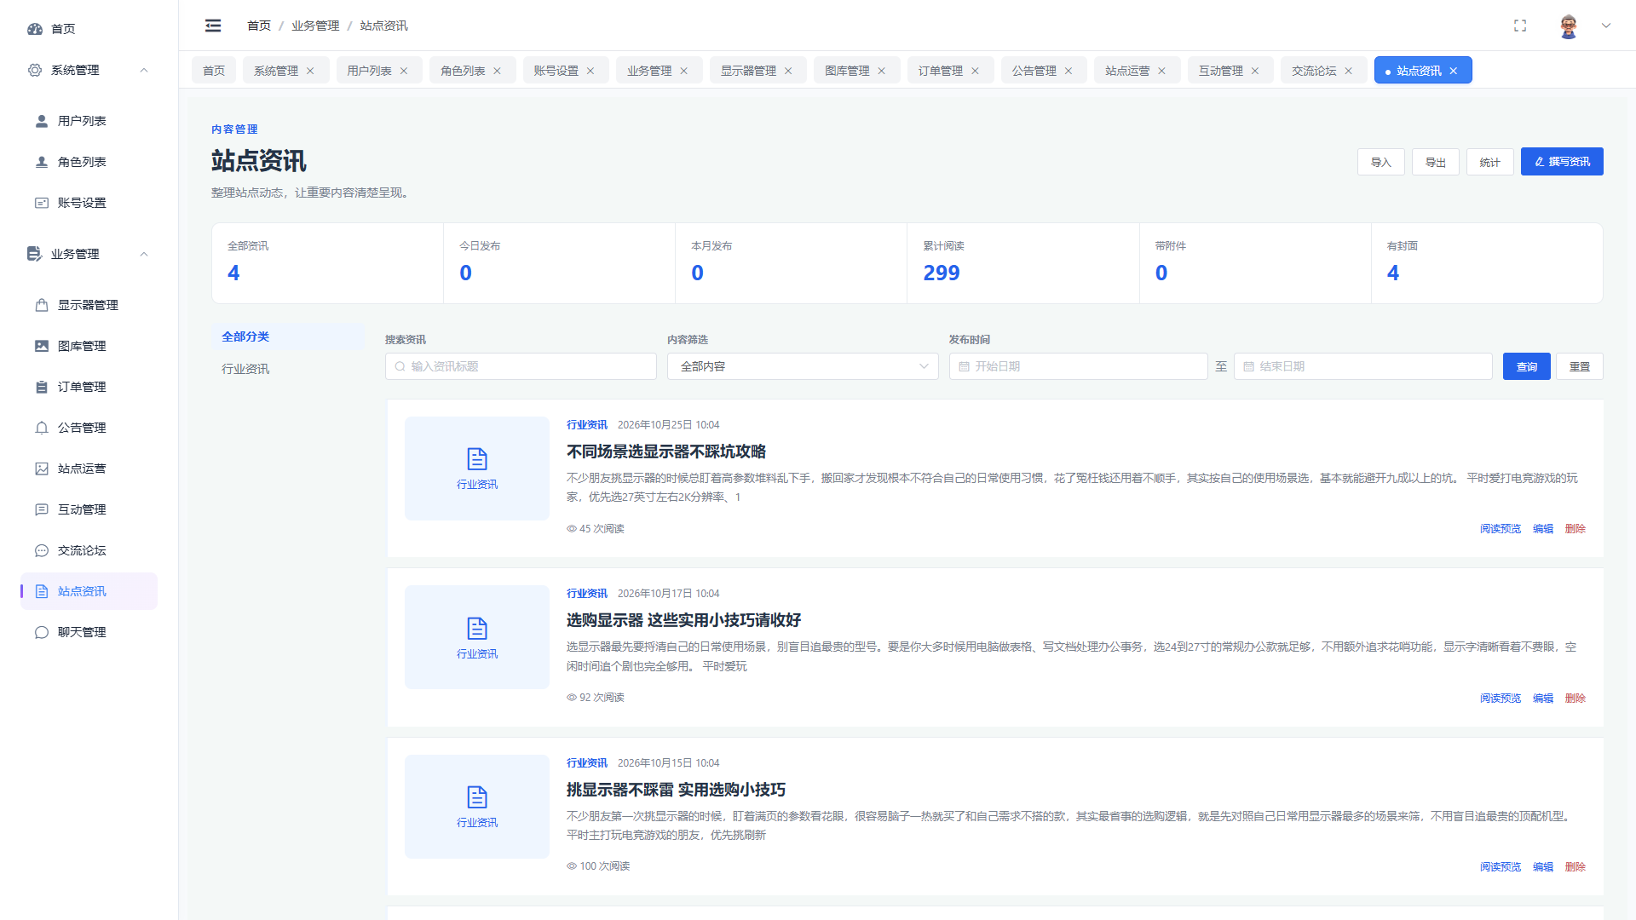
Task: Open 角色列表 in the sidebar
Action: pos(89,162)
